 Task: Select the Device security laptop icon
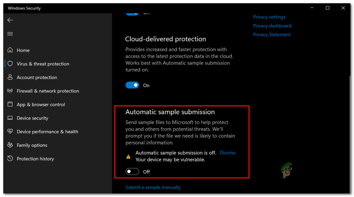(x=10, y=118)
